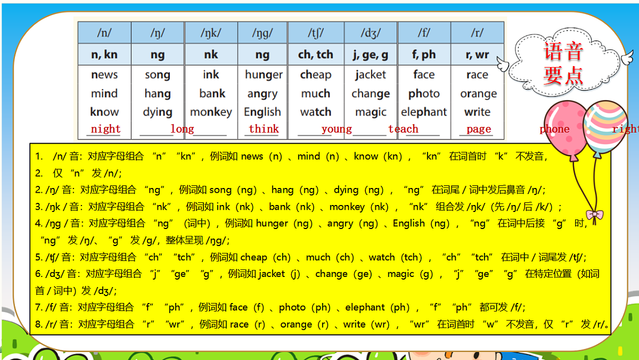This screenshot has width=639, height=360.
Task: Click the cloud title '语音要点'
Action: (563, 64)
